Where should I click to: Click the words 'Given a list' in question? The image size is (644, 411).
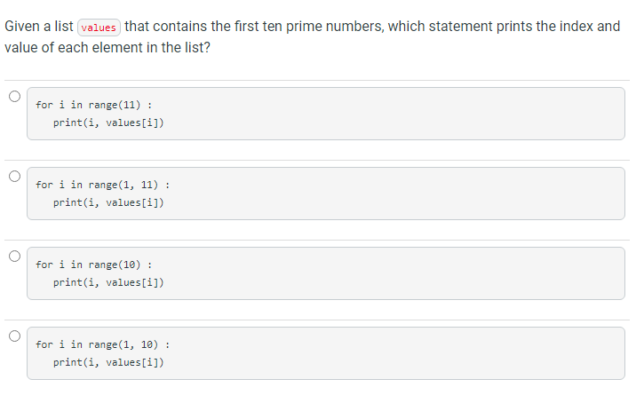38,27
